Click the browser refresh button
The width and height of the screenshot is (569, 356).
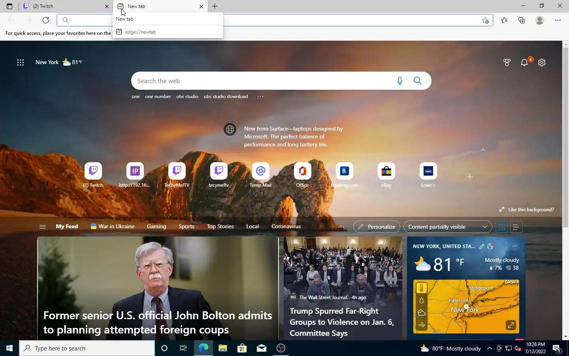46,20
